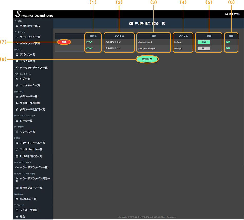
Task: Click the Symphony logo
Action: pyautogui.click(x=34, y=14)
